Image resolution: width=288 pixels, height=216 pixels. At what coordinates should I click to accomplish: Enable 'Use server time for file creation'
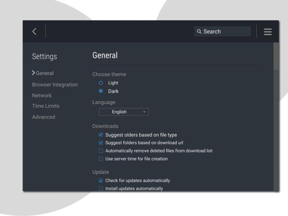point(101,159)
